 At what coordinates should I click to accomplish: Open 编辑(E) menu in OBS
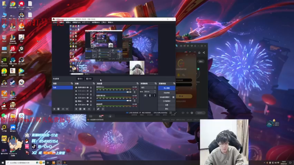62,22
